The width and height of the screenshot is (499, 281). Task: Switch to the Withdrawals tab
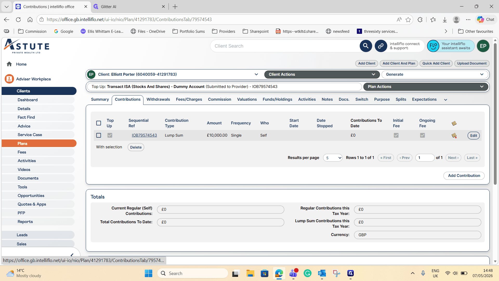pos(158,99)
